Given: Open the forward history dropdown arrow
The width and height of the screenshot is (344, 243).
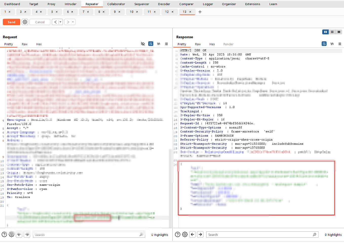Looking at the screenshot, I should (x=72, y=22).
